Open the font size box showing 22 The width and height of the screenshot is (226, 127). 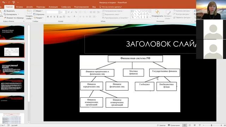click(63, 12)
